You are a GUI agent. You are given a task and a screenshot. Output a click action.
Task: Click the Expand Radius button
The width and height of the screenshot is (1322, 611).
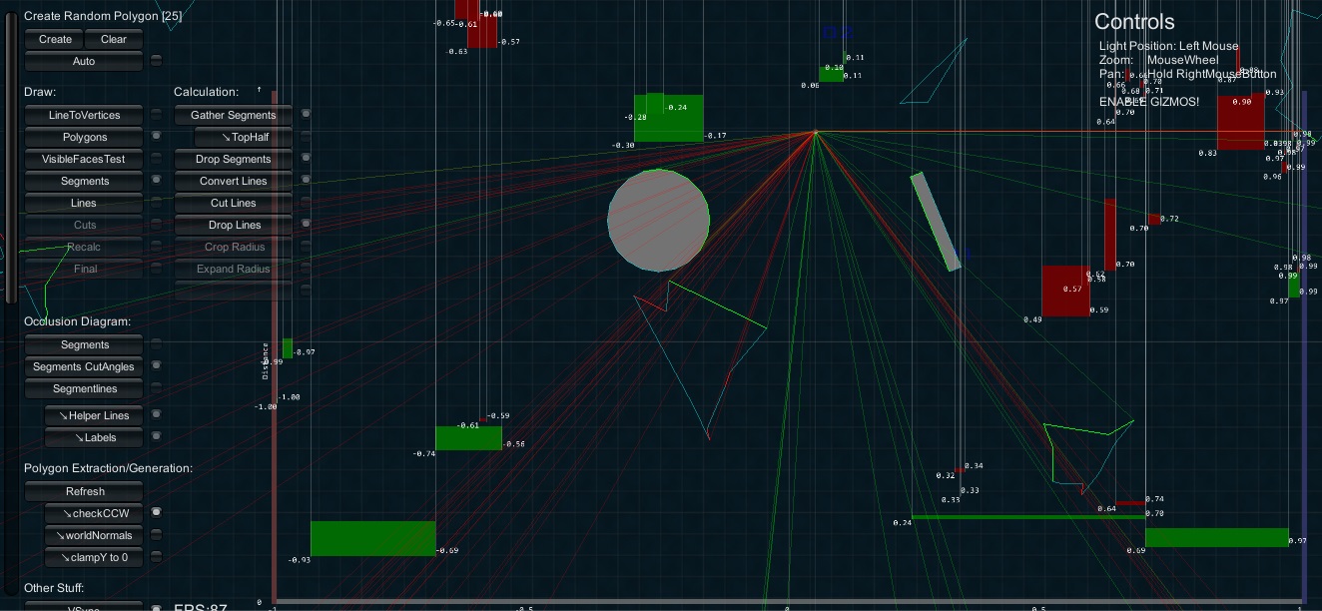pyautogui.click(x=233, y=270)
